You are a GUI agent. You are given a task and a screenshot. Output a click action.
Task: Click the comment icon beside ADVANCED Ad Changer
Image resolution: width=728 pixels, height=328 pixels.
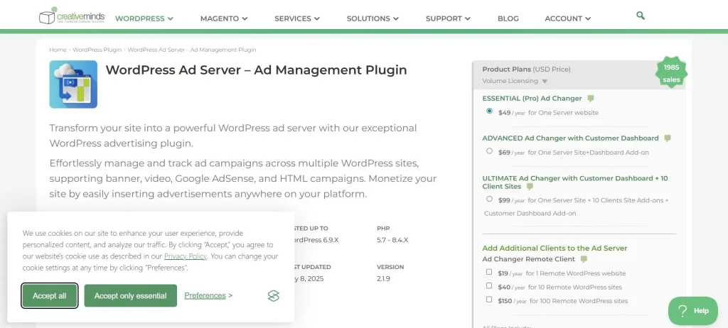tap(668, 138)
